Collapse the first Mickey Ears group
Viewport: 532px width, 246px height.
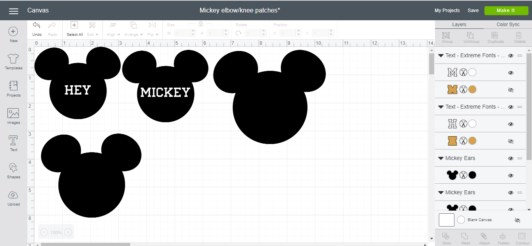click(x=441, y=158)
